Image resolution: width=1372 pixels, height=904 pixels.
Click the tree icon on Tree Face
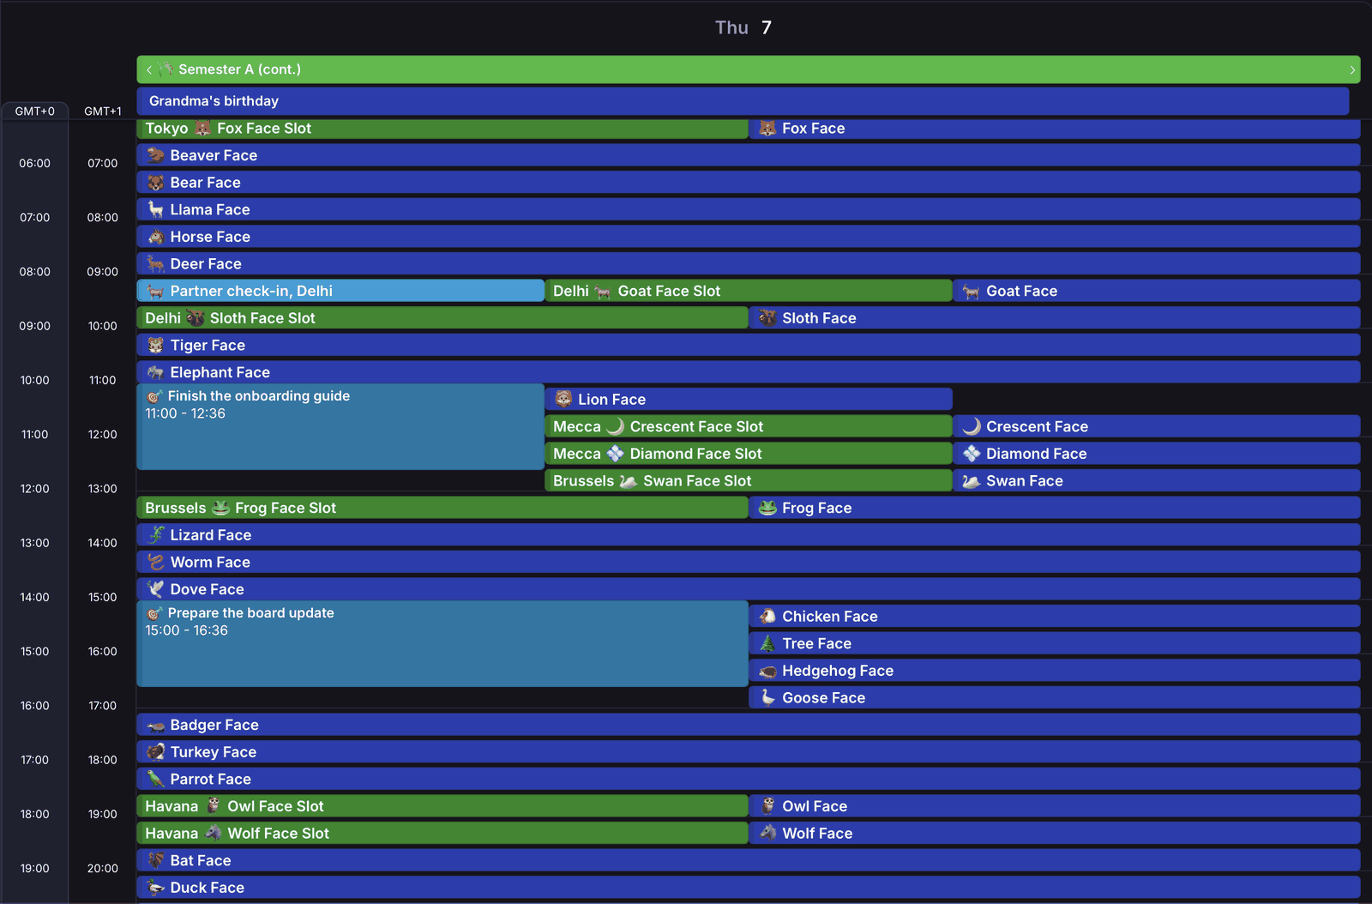[767, 643]
